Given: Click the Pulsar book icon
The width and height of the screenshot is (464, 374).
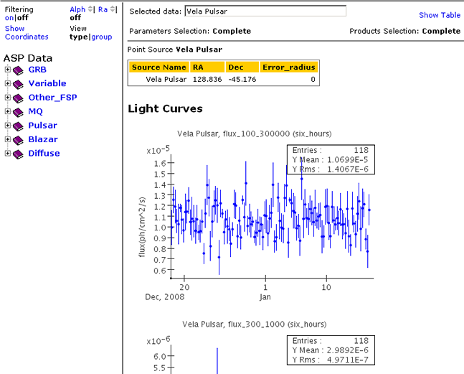Looking at the screenshot, I should coord(18,126).
